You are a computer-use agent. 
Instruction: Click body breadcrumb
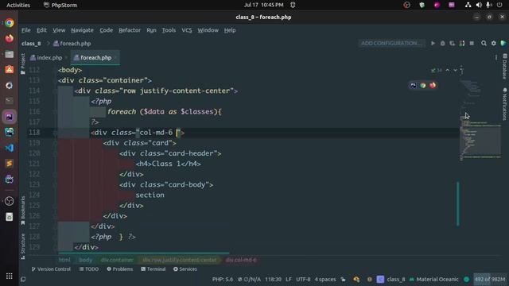coord(86,260)
